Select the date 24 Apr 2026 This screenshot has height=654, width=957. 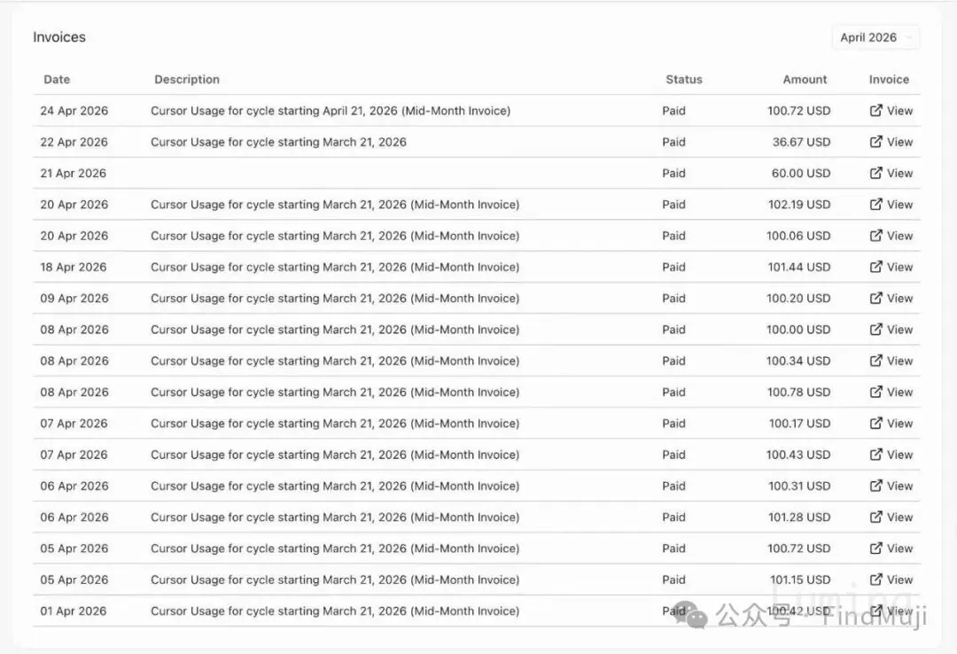[74, 111]
